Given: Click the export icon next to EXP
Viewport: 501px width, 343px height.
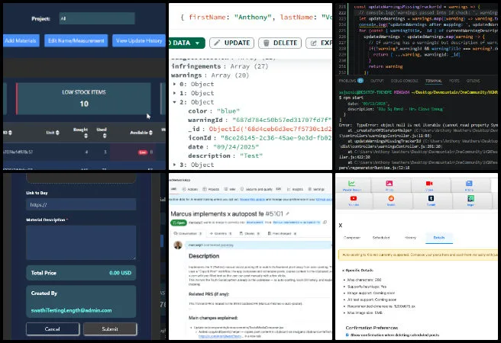Looking at the screenshot, I should pyautogui.click(x=313, y=43).
